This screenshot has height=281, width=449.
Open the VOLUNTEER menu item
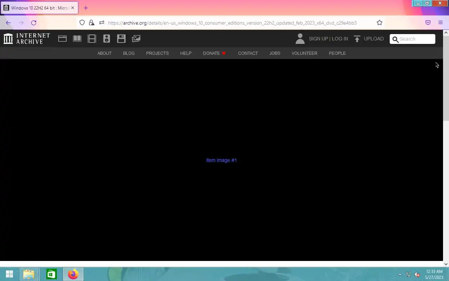[304, 53]
